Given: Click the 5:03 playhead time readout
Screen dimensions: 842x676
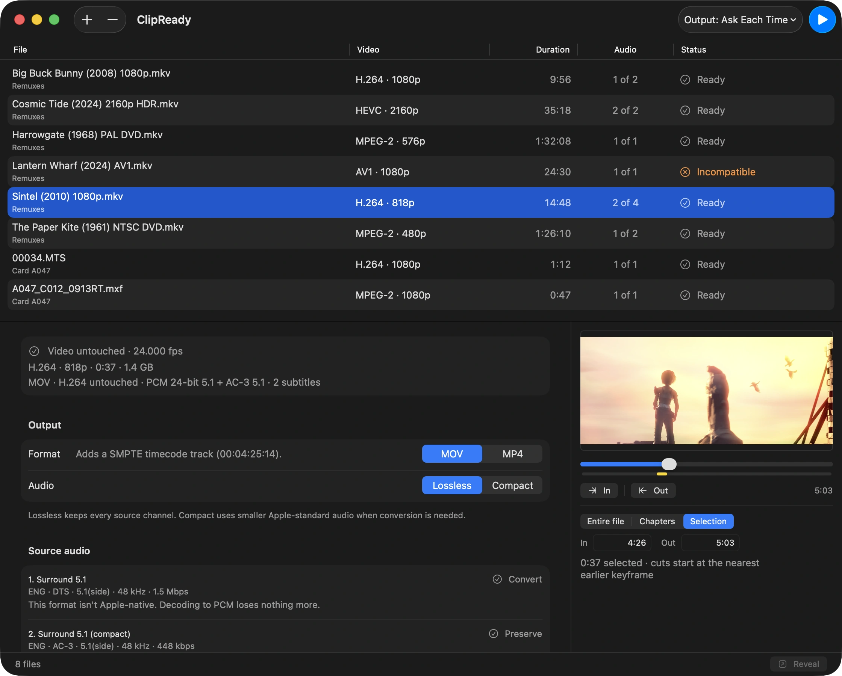Looking at the screenshot, I should [823, 490].
